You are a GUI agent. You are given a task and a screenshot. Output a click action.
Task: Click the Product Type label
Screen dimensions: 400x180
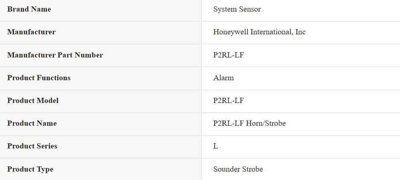[x=30, y=169]
